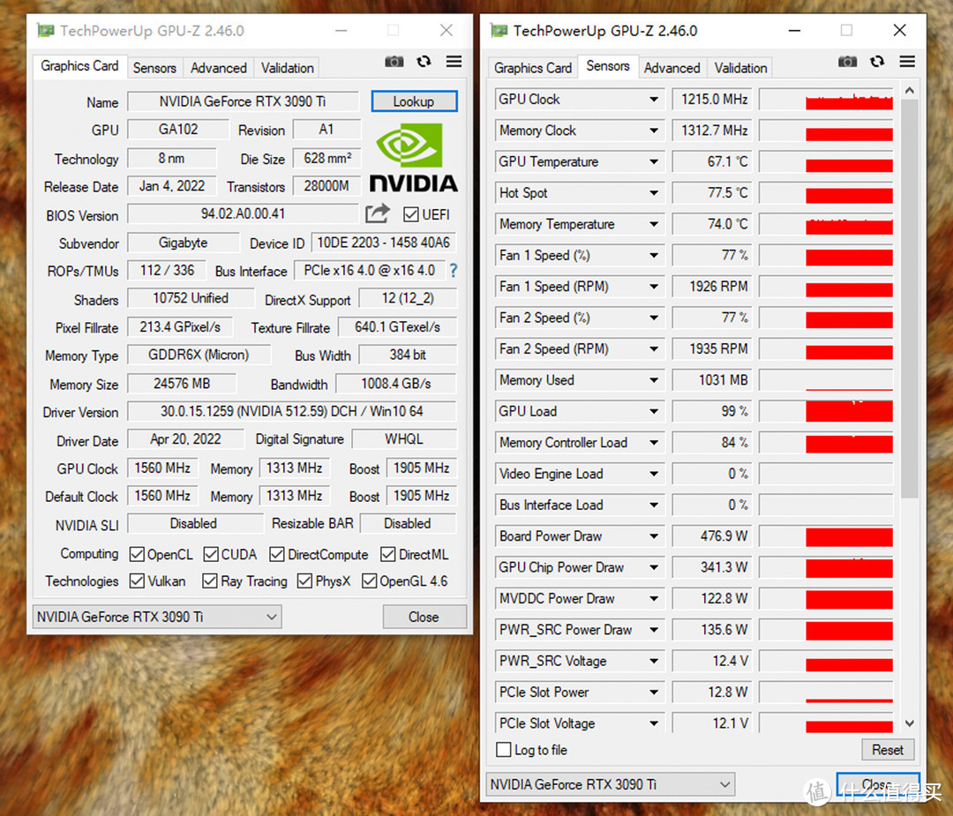Open the Memory Clock sensor dropdown
Image resolution: width=953 pixels, height=816 pixels.
(654, 130)
